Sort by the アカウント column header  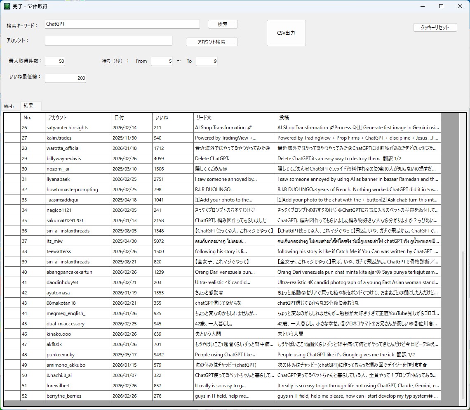click(78, 118)
